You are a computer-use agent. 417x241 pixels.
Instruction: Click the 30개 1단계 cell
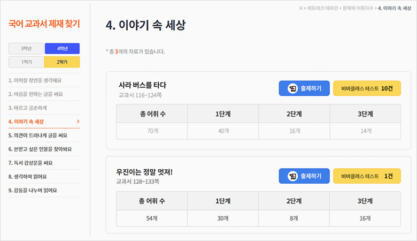(x=223, y=219)
